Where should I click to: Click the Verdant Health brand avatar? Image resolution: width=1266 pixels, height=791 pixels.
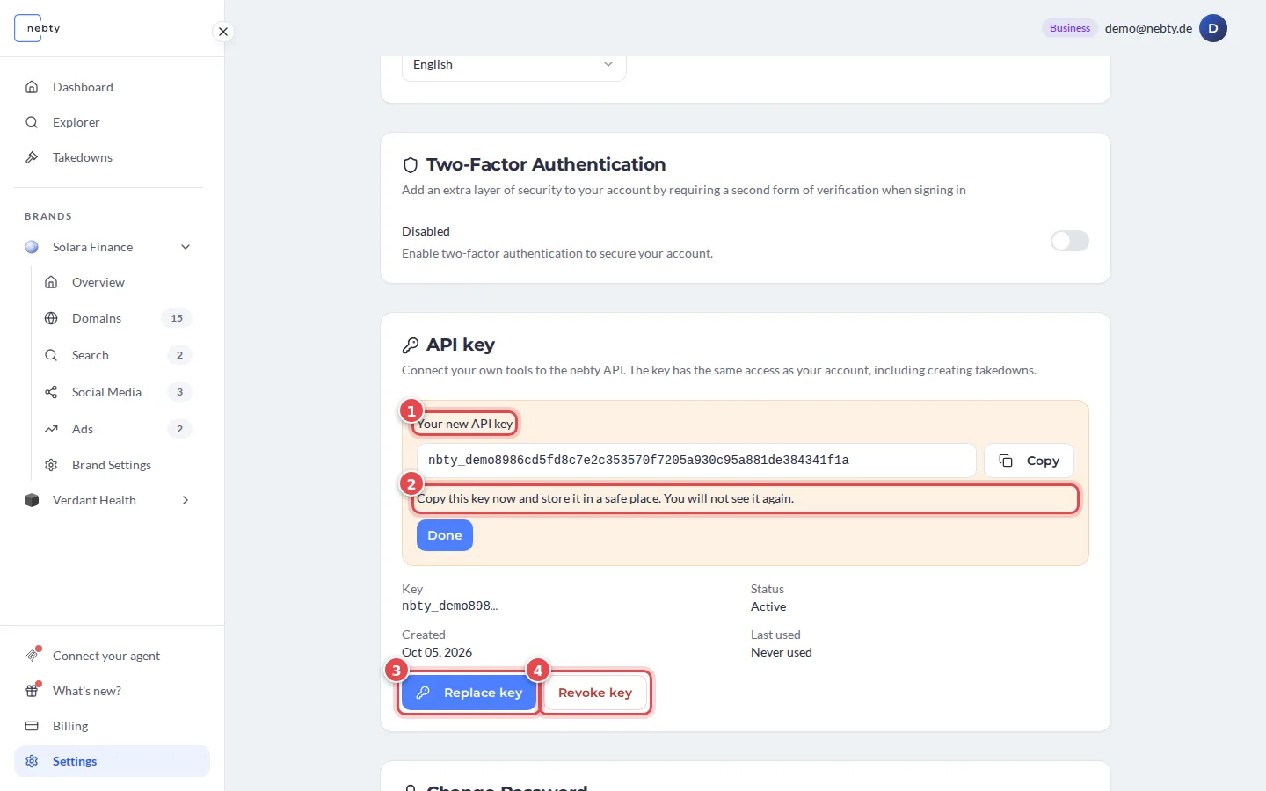(32, 500)
